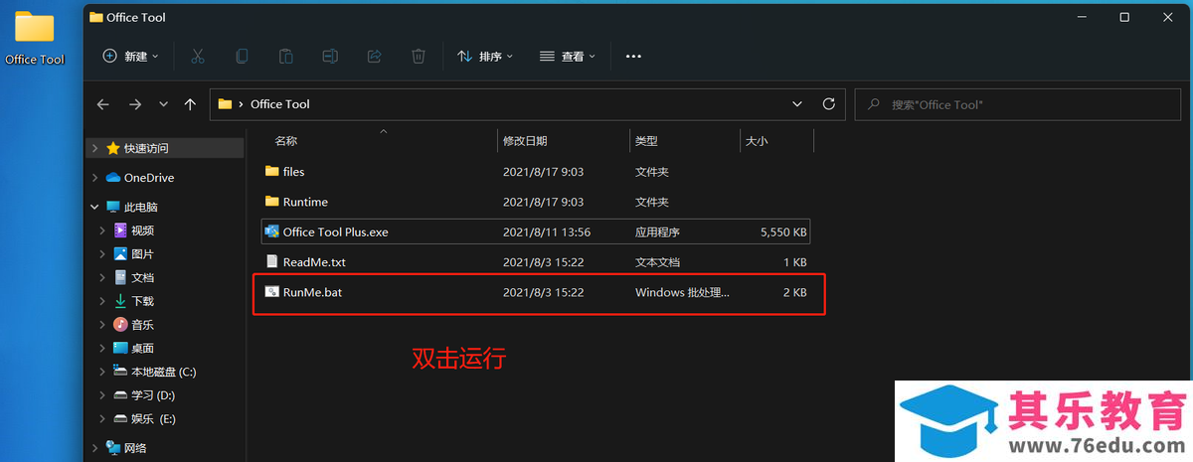The height and width of the screenshot is (462, 1193).
Task: Open the 查看 view dropdown
Action: [567, 57]
